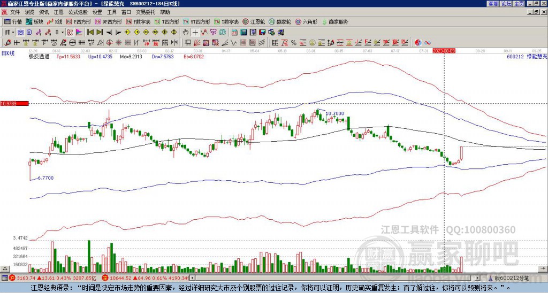Jump to the first bar icon
Screen dimensions: 548x293
pos(90,33)
